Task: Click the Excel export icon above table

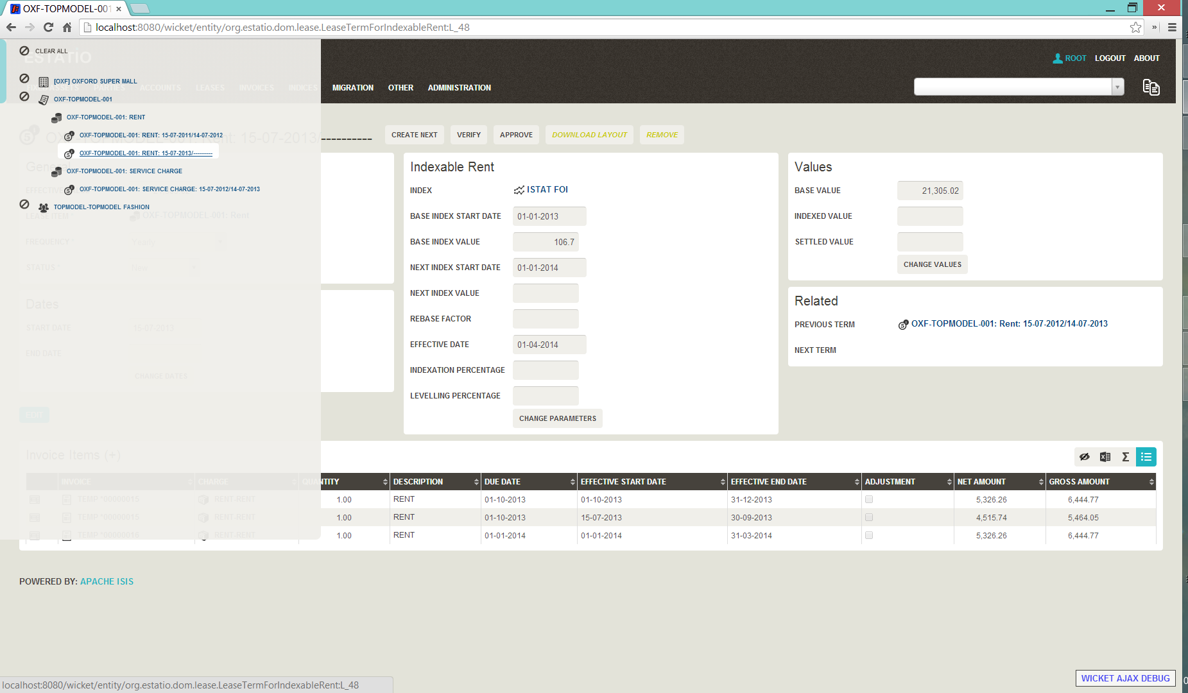Action: click(x=1105, y=457)
